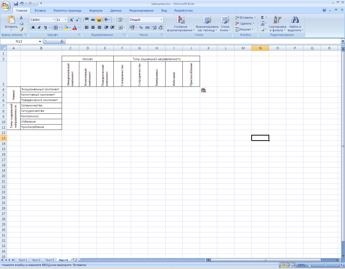Align text to top of cell

point(87,20)
